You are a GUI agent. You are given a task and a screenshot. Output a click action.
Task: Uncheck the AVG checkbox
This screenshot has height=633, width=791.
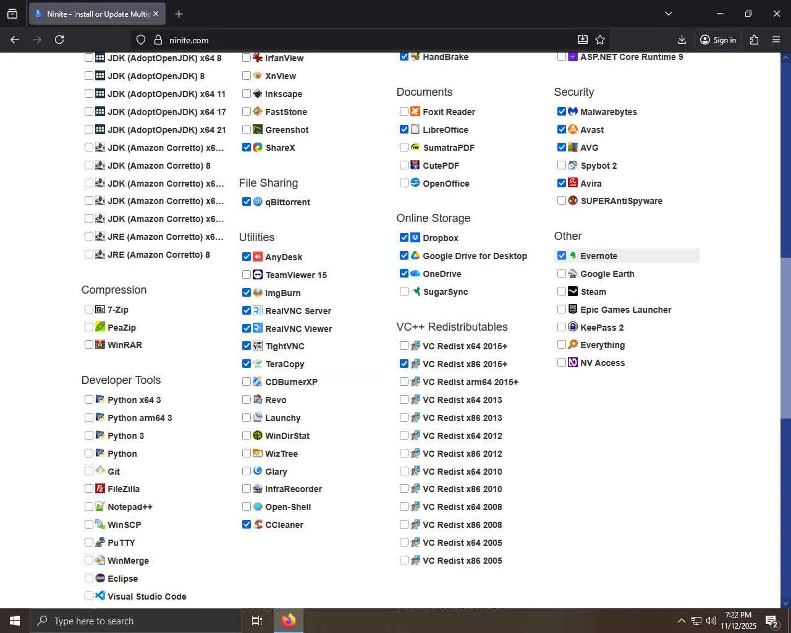pos(562,147)
